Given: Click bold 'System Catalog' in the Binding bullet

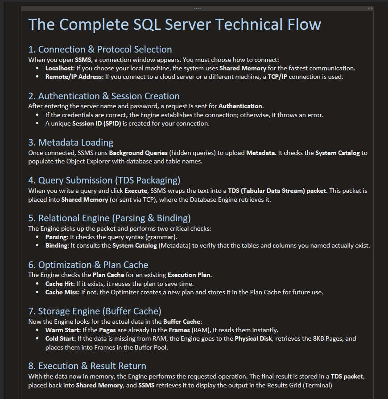Looking at the screenshot, I should (x=135, y=245).
